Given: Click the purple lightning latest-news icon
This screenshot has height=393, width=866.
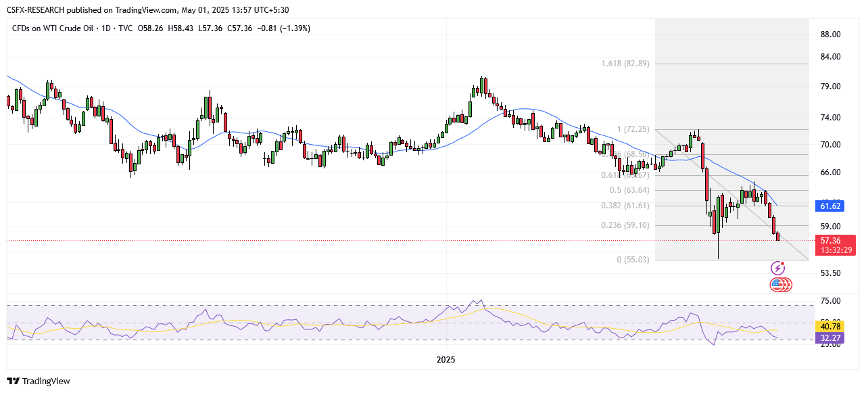Looking at the screenshot, I should click(778, 268).
